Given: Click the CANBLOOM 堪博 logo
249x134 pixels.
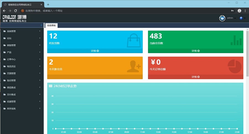Looking at the screenshot, I should point(14,18).
